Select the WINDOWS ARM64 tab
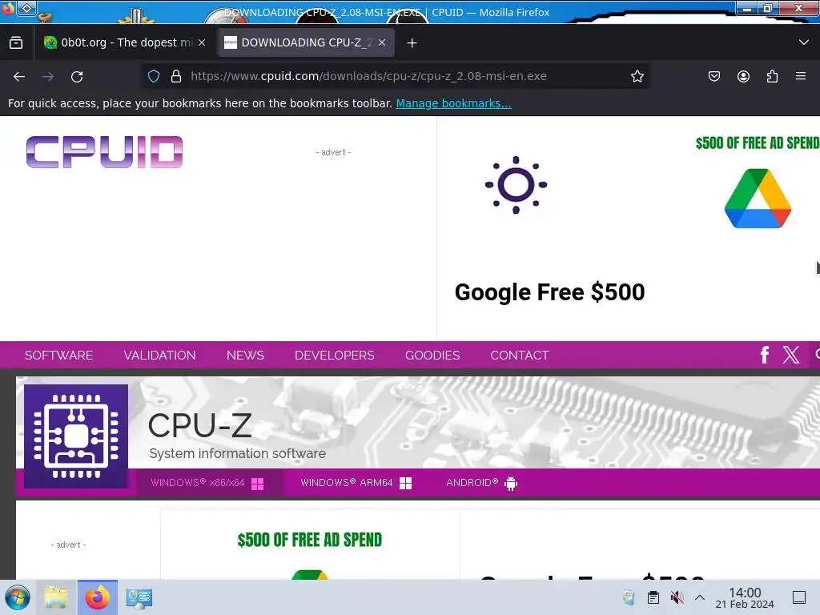 point(356,483)
